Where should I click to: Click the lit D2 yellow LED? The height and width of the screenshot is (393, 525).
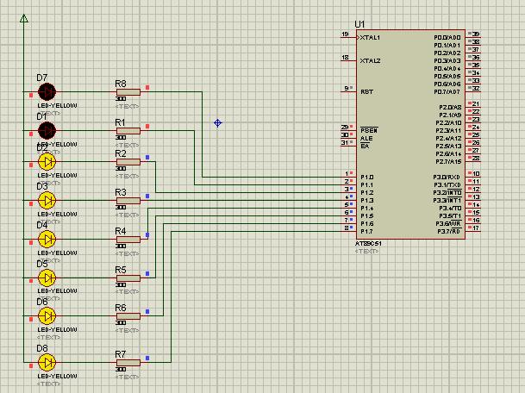[47, 162]
